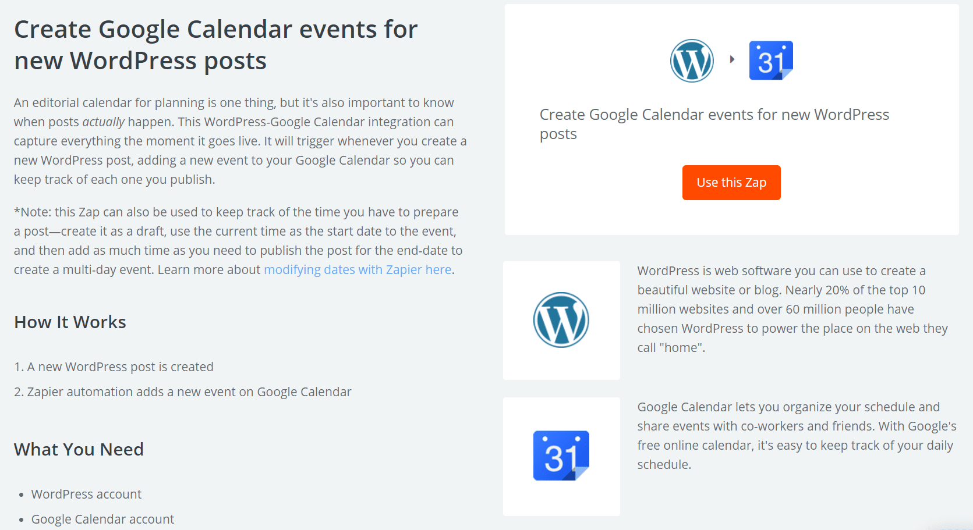Screen dimensions: 973x530
Task: Click step 1 about a new WordPress post
Action: (x=114, y=367)
